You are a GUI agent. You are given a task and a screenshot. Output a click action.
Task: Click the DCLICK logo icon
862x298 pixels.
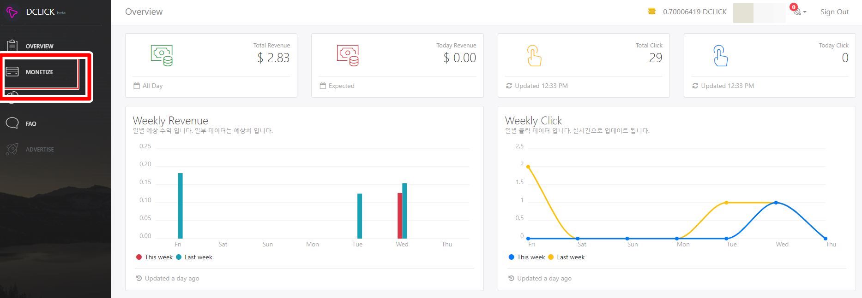click(12, 12)
